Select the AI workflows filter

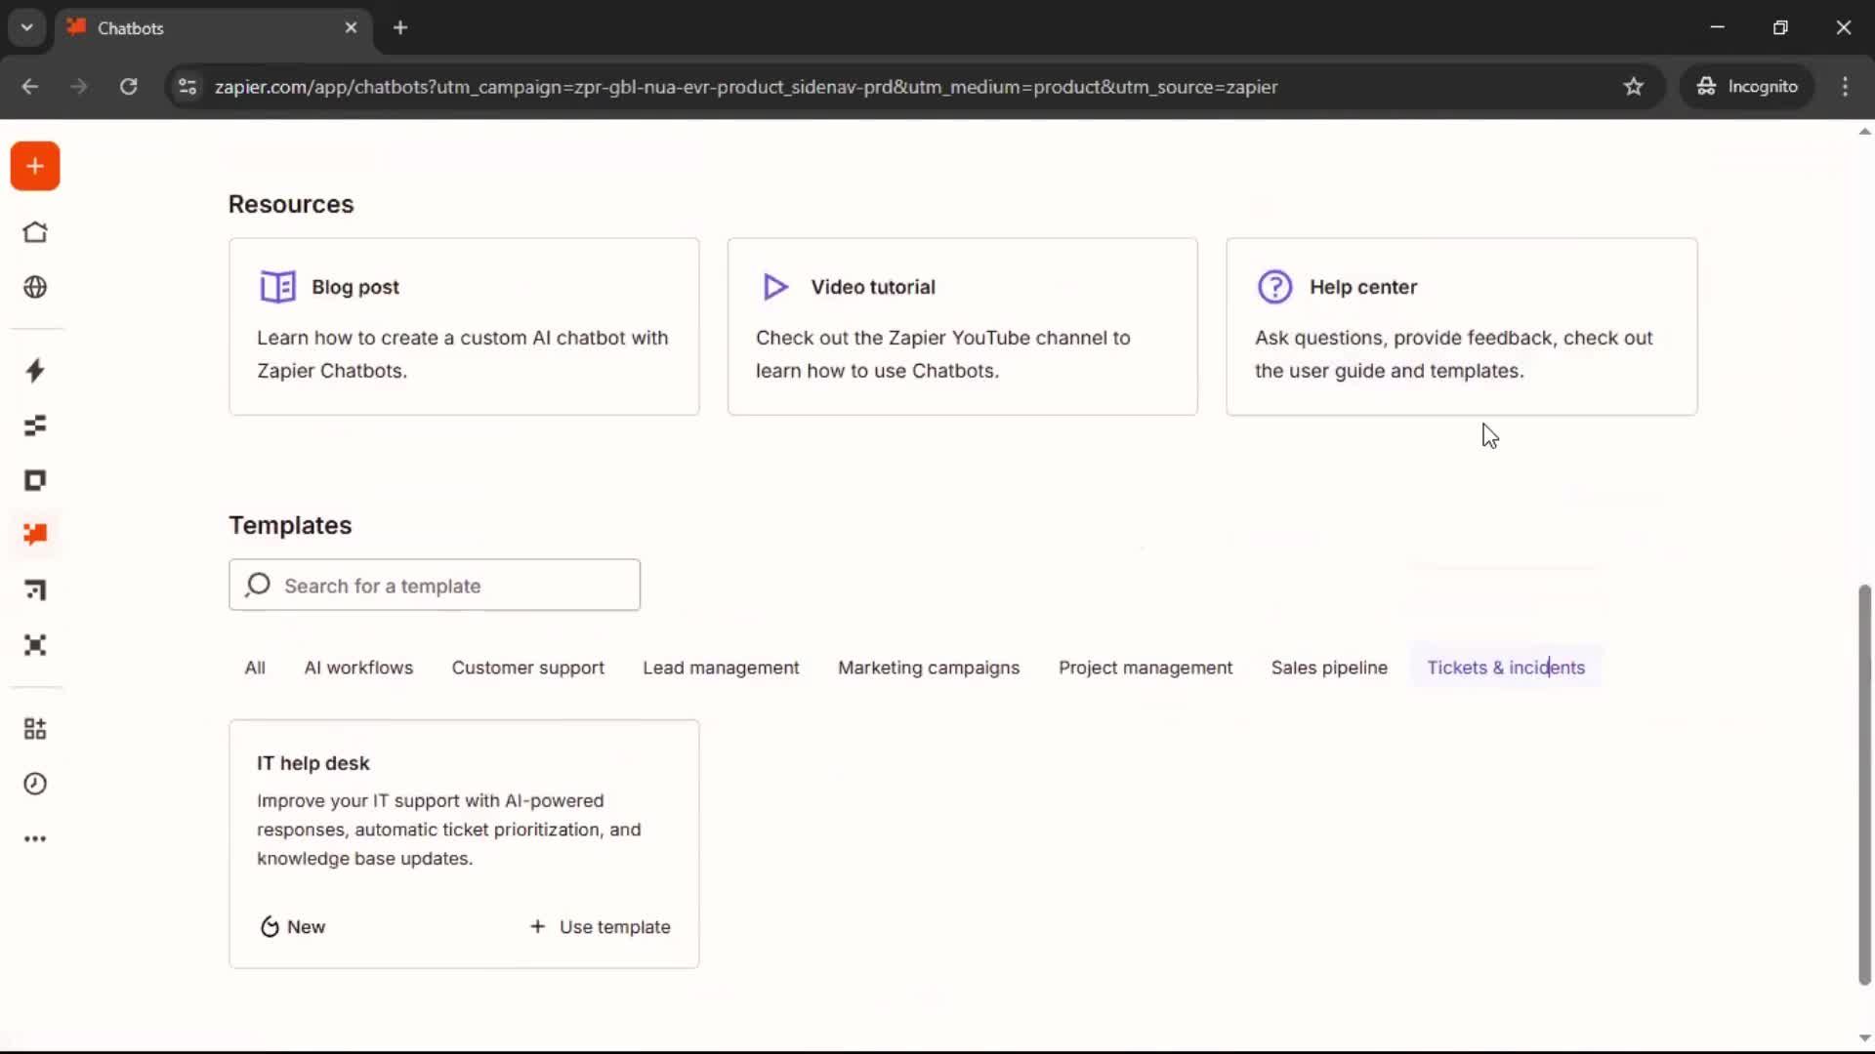358,668
